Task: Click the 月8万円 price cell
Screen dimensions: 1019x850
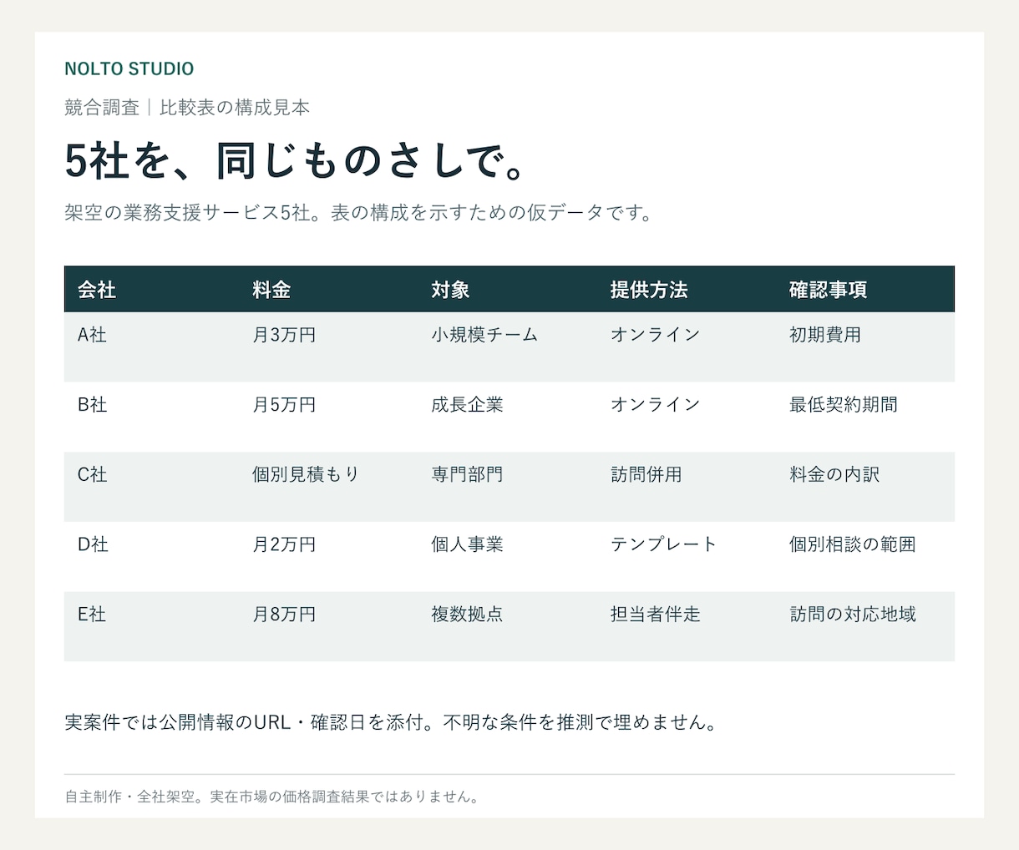Action: click(284, 615)
